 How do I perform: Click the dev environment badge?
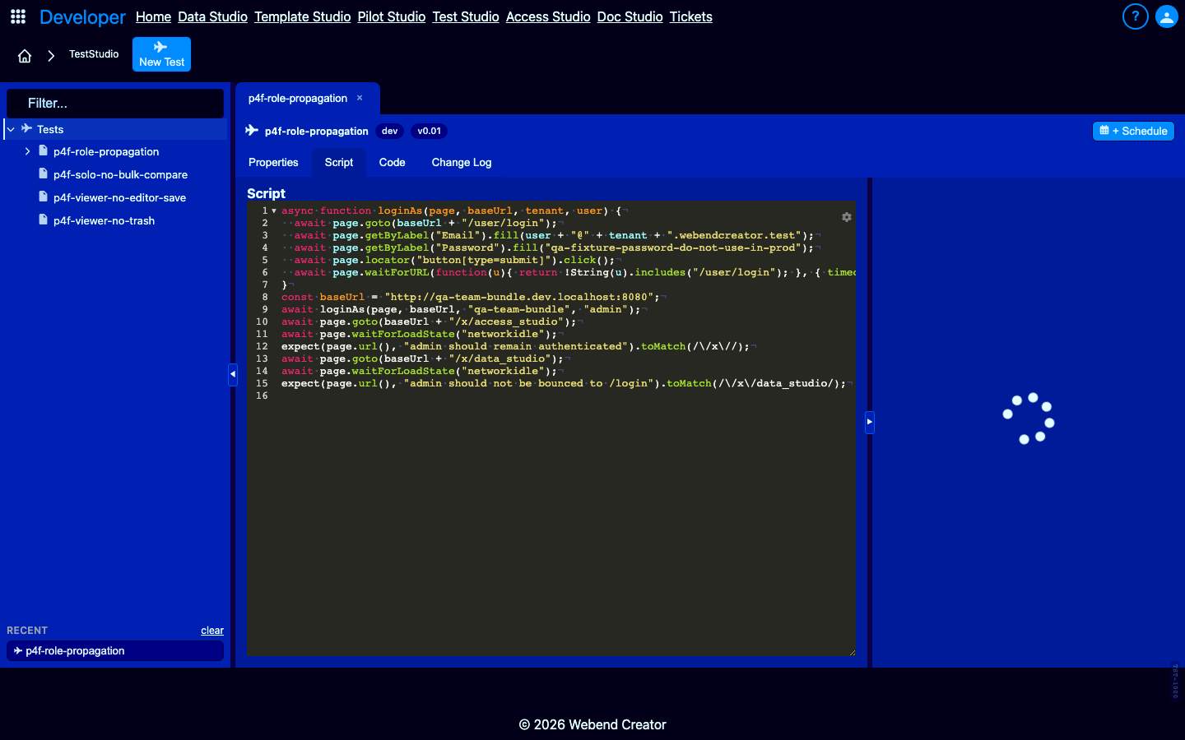(390, 131)
